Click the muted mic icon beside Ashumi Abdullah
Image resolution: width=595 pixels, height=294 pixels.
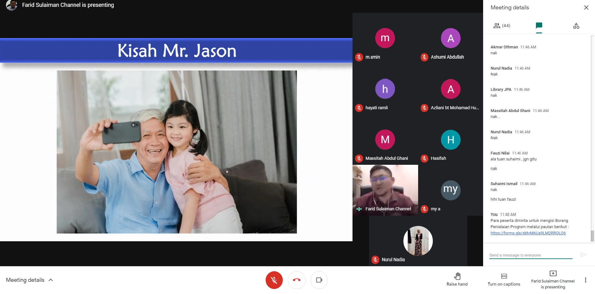(424, 57)
